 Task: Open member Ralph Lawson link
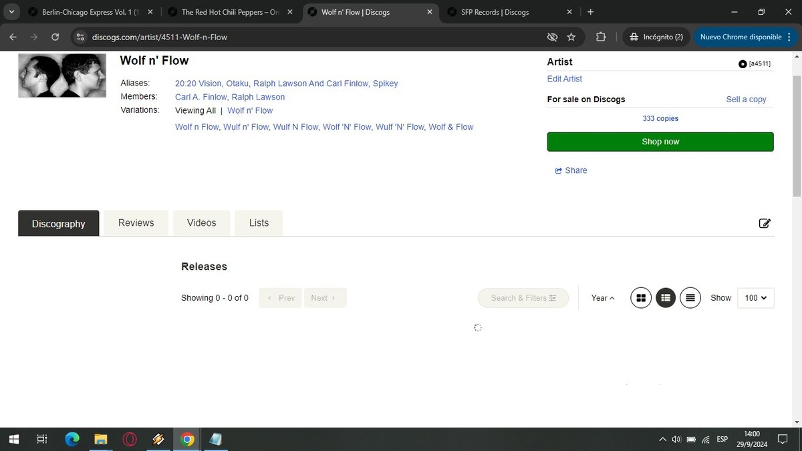[258, 97]
